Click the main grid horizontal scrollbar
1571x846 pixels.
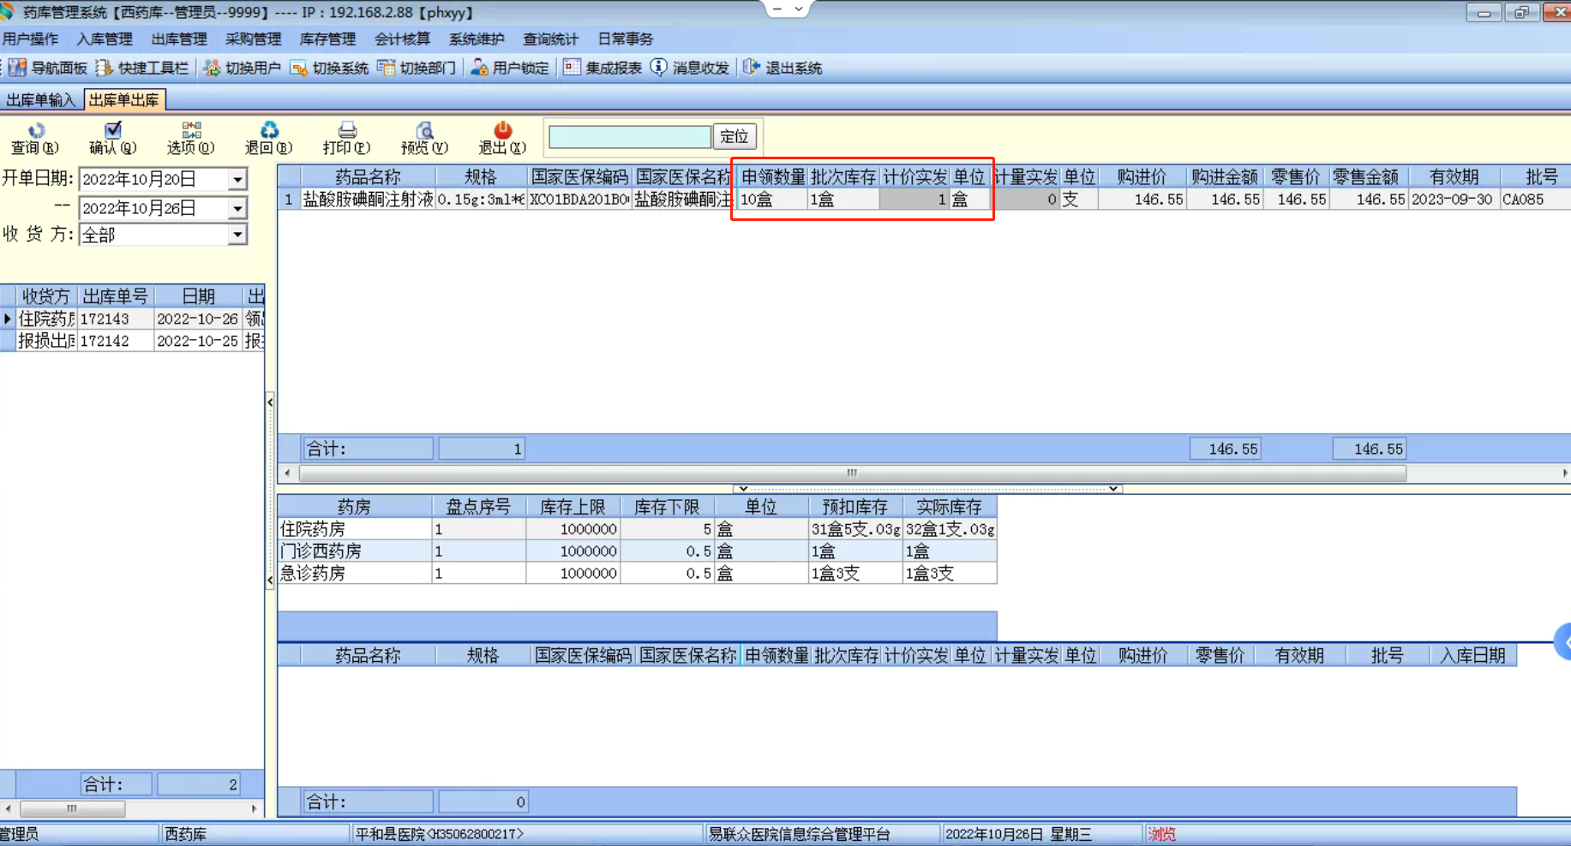pos(853,473)
